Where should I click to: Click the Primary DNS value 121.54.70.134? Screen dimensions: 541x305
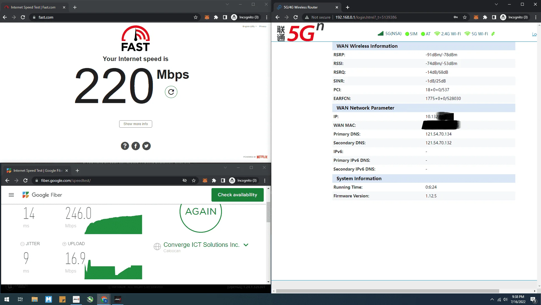[439, 134]
